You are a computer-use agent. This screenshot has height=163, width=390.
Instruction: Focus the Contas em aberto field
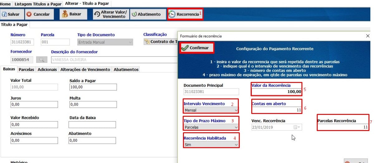tap(277, 110)
